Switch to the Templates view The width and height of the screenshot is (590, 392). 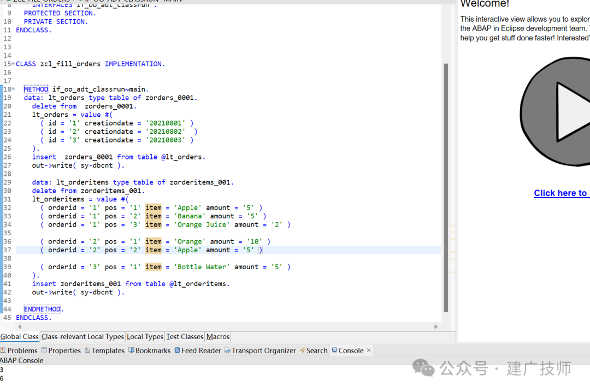[x=104, y=351]
